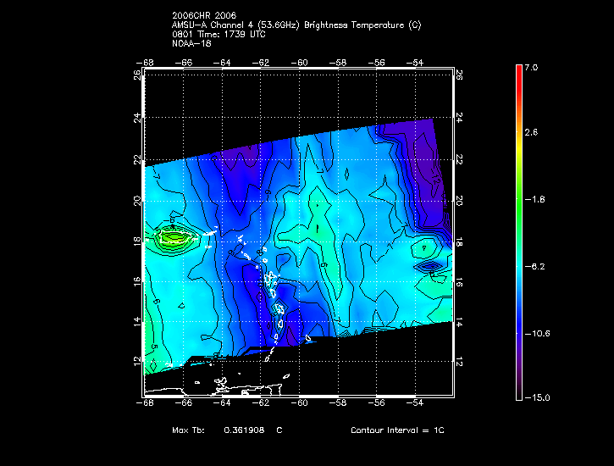Click the vertical temperature color bar
The height and width of the screenshot is (466, 614).
pos(519,233)
